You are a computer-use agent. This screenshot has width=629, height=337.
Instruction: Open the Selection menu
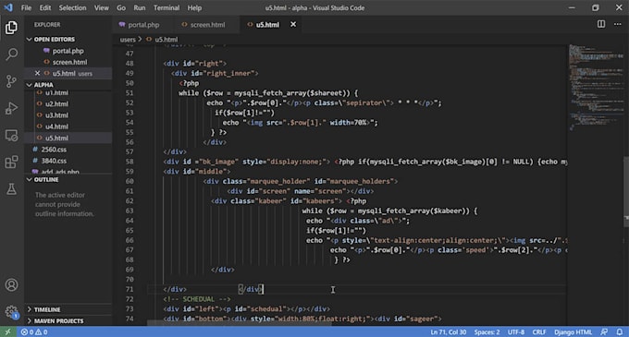pyautogui.click(x=72, y=7)
